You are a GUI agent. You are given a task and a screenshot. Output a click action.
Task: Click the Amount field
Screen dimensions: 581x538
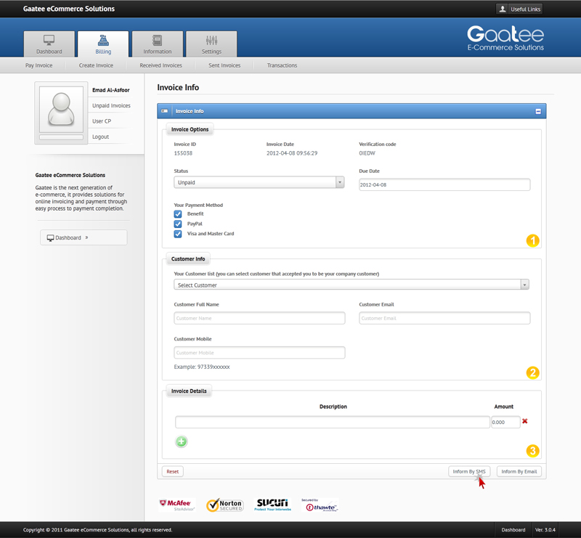tap(505, 422)
